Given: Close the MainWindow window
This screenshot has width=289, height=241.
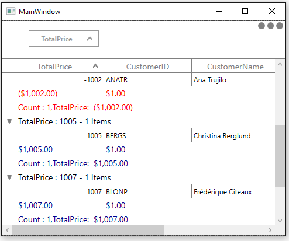Looking at the screenshot, I should [x=272, y=11].
